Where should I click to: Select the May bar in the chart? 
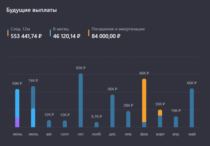click(x=192, y=108)
